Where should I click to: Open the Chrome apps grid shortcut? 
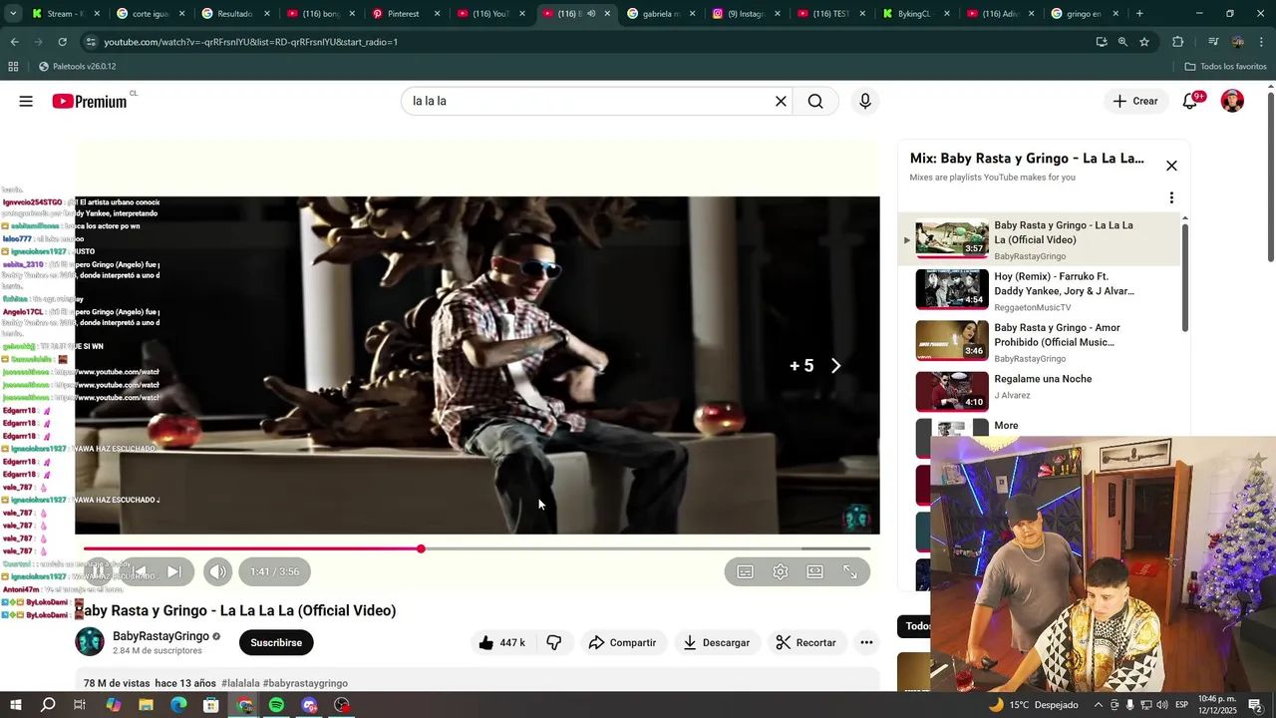click(x=13, y=67)
